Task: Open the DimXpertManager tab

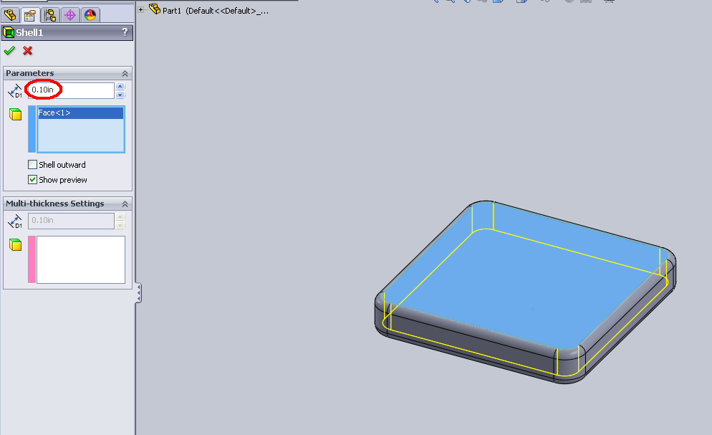Action: point(70,15)
